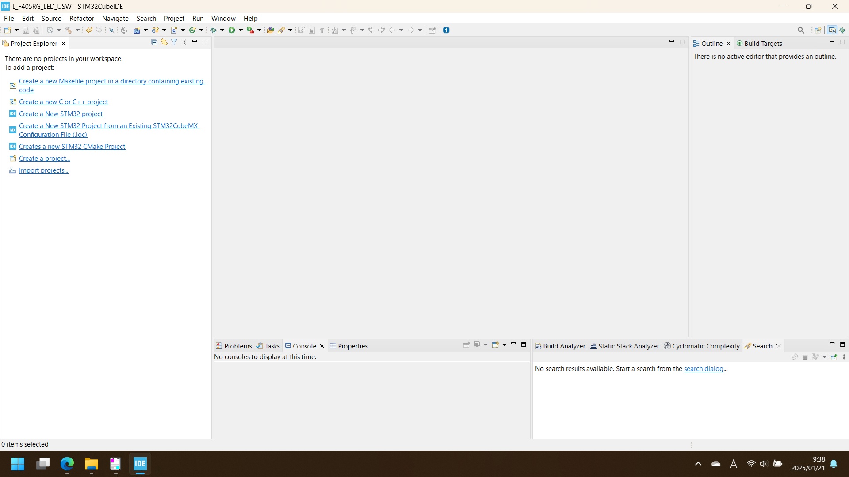This screenshot has width=849, height=477.
Task: Open dropdown arrow next to Build hammer
Action: tap(77, 30)
